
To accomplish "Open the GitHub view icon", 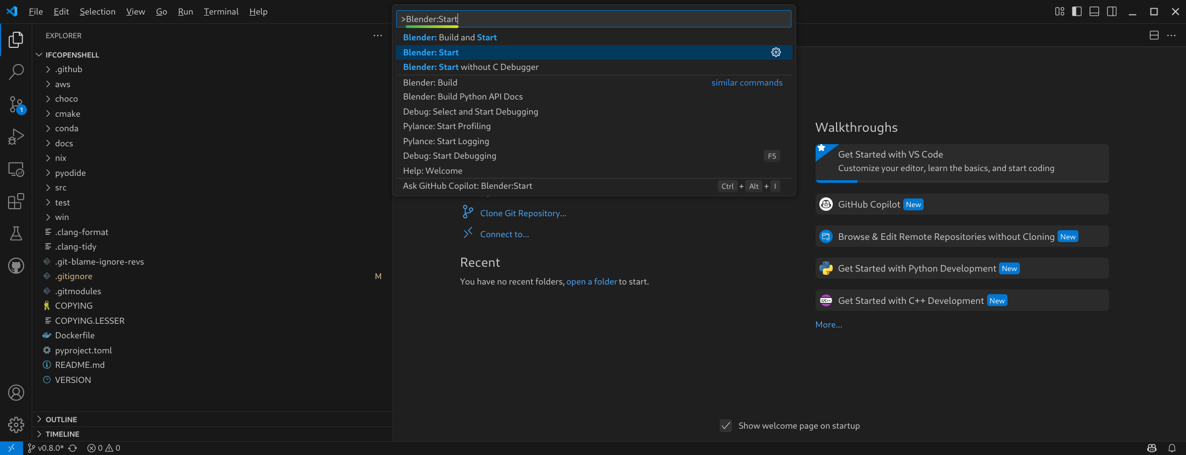I will 16,266.
